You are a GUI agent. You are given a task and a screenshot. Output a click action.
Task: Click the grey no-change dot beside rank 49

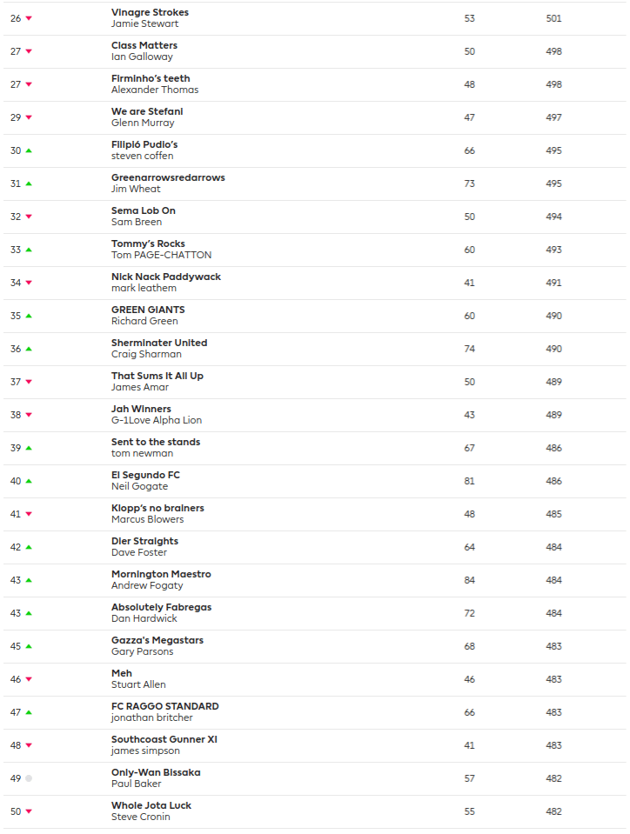coord(29,778)
